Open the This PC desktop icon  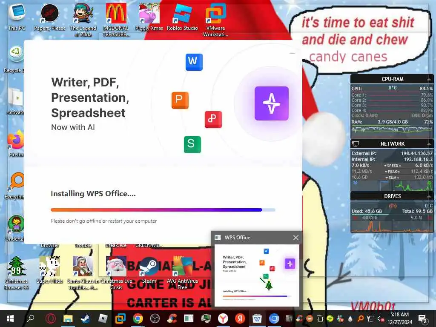coord(17,17)
